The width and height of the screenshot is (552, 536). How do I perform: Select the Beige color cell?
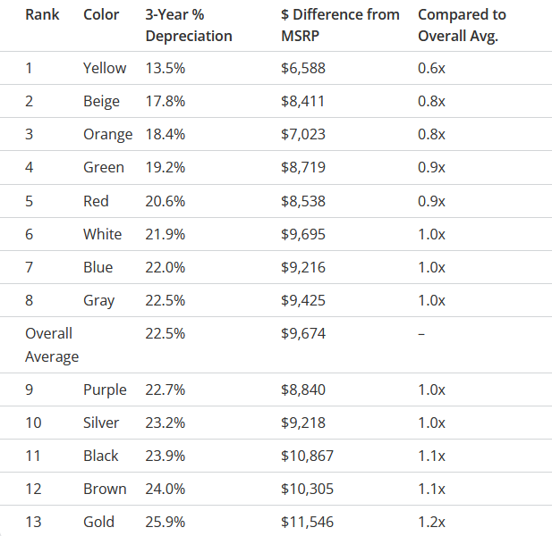(x=101, y=101)
